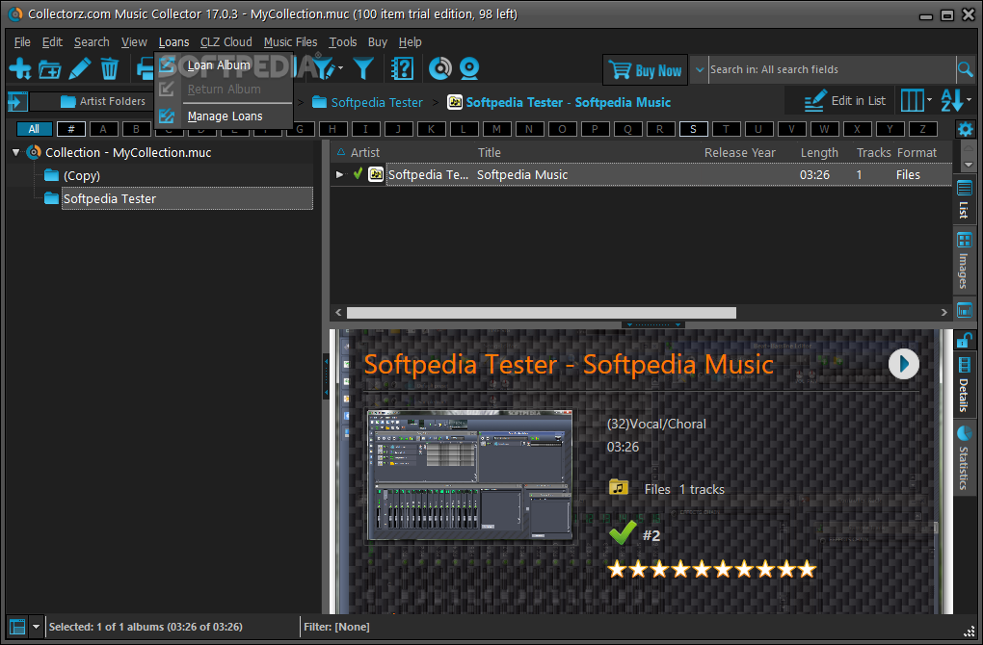This screenshot has height=645, width=983.
Task: Click the music files folder icon
Action: click(x=618, y=487)
